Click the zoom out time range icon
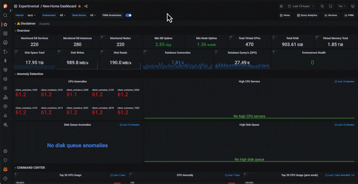The image size is (358, 184). [x=322, y=6]
